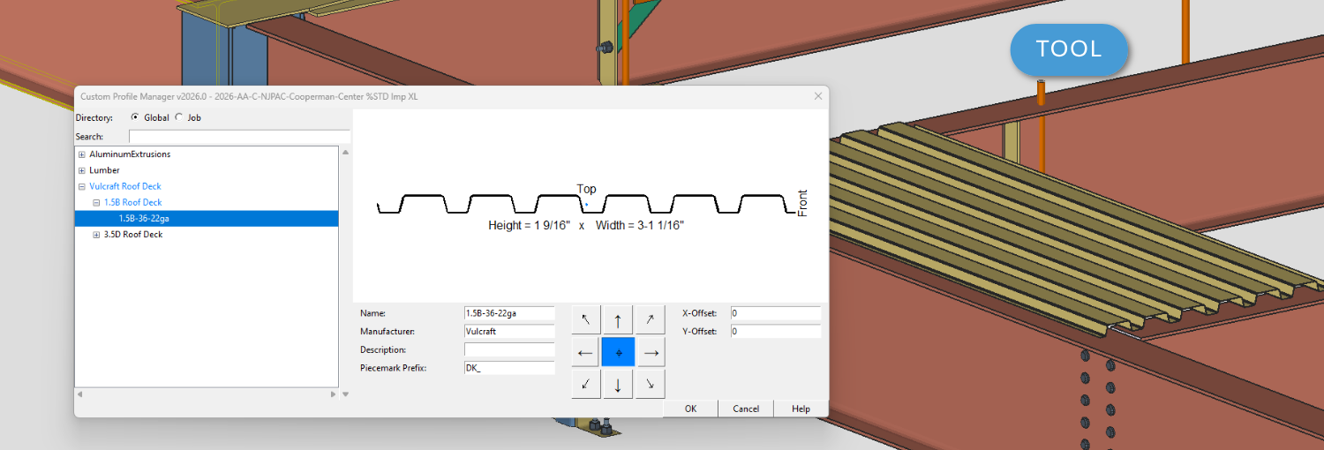Click the up-left arrow alignment button

[586, 319]
